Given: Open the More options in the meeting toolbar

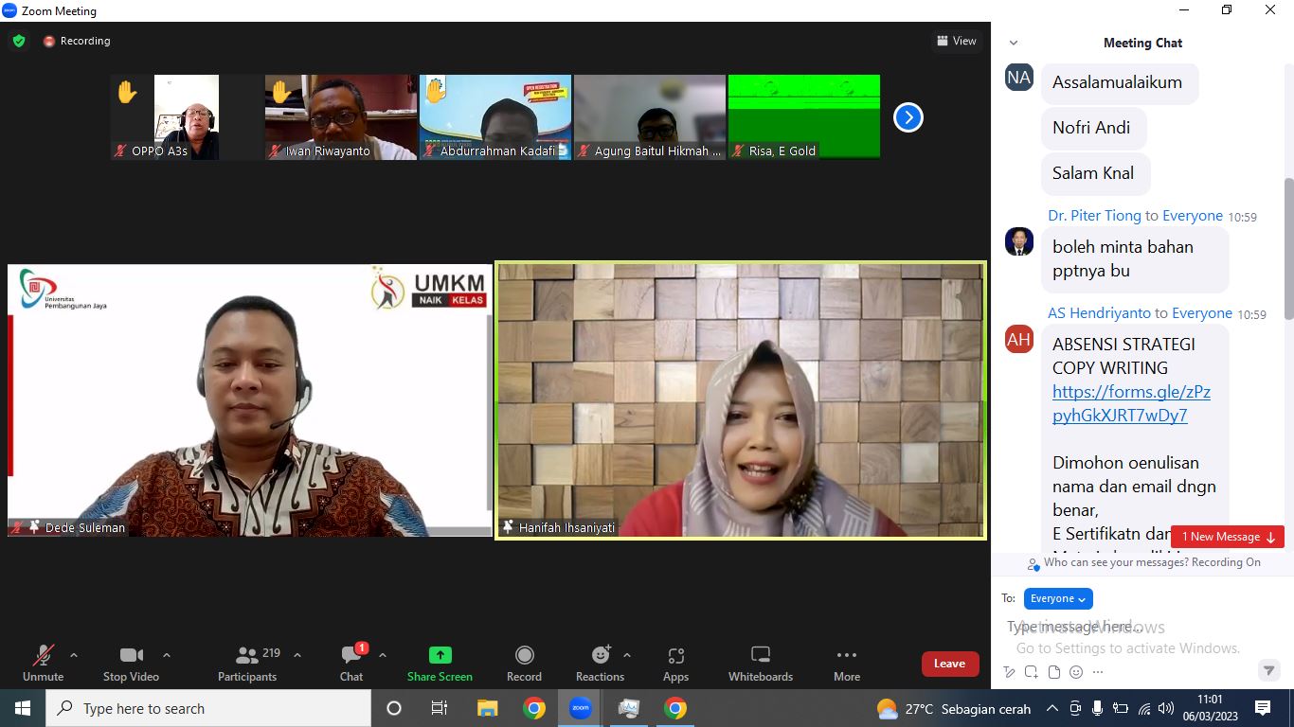Looking at the screenshot, I should pyautogui.click(x=847, y=663).
